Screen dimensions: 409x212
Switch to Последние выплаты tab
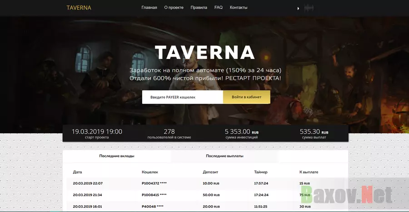(x=224, y=156)
